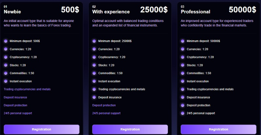Click bullet beside Professional Deposit protection
Screen dimensions: 261x135
coord(183,105)
